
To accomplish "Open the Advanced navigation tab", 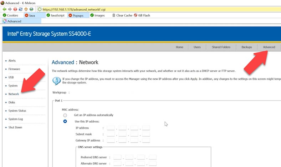I will coord(269,47).
